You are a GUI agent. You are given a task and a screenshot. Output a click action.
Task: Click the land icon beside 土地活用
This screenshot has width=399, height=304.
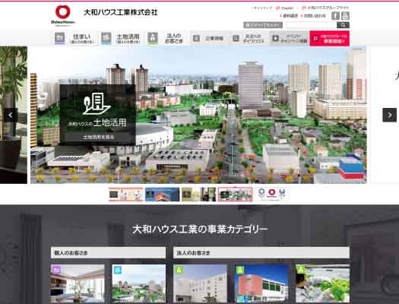[x=106, y=38]
